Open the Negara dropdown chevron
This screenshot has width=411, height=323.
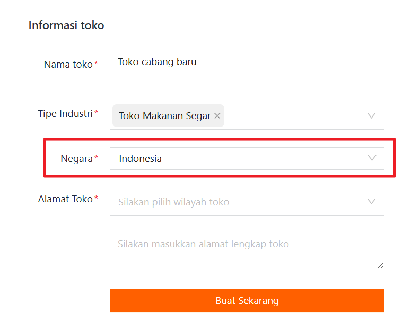[372, 158]
